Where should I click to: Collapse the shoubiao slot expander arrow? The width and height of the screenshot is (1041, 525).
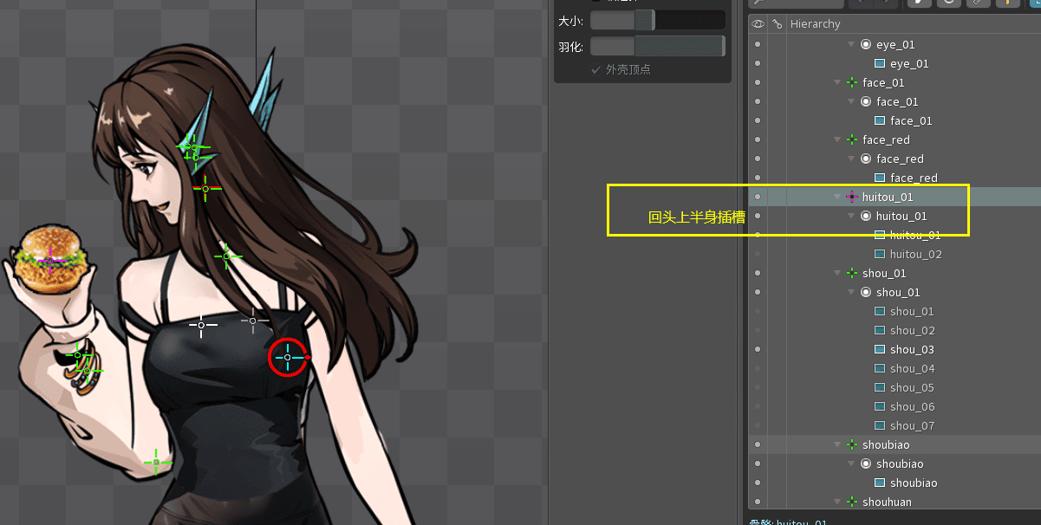[851, 464]
